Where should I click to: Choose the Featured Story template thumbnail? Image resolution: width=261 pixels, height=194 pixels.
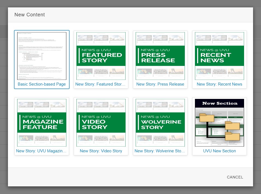(x=101, y=56)
